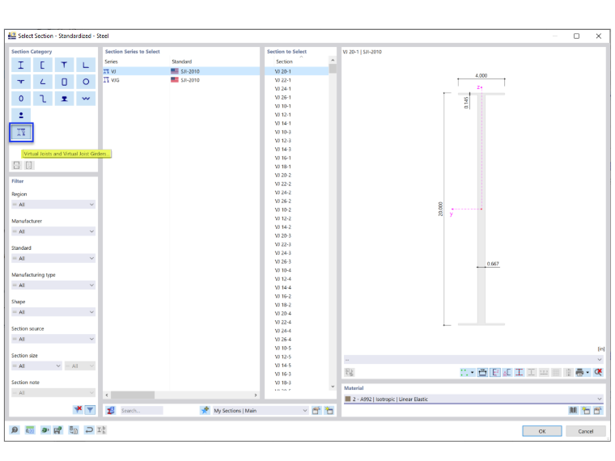Select the Virtual Joists category icon
The width and height of the screenshot is (615, 461).
pos(21,132)
